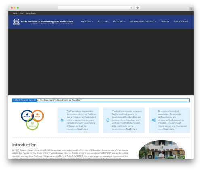Click the vision card eye icon
This screenshot has width=202, height=171.
tap(62, 120)
